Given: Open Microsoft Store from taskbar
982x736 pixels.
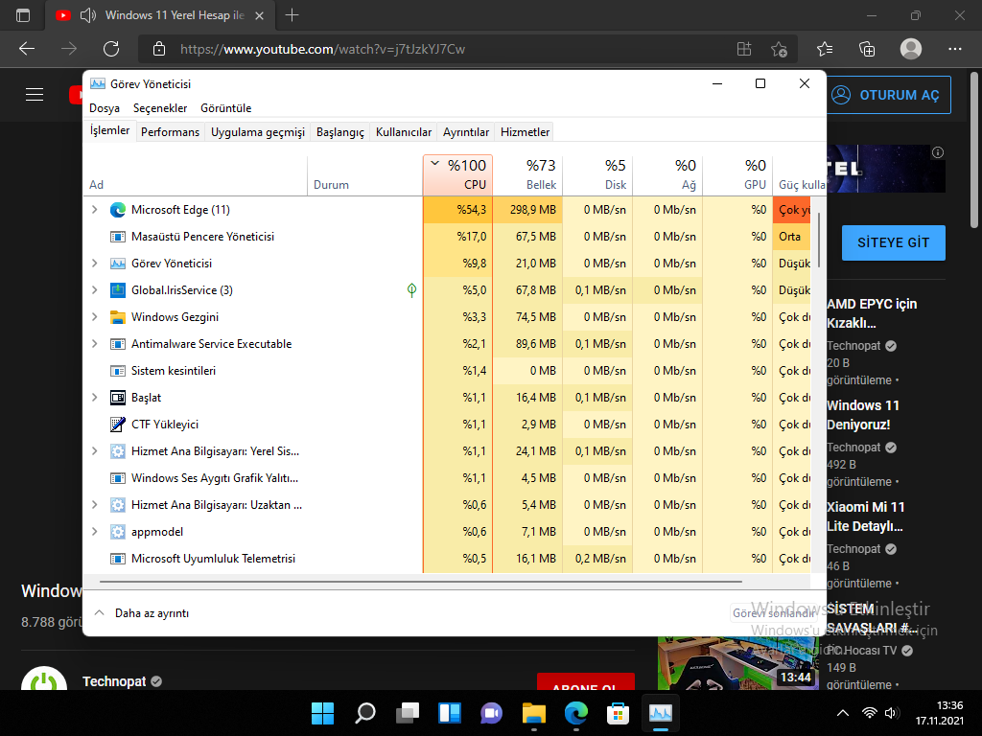Looking at the screenshot, I should [x=619, y=713].
